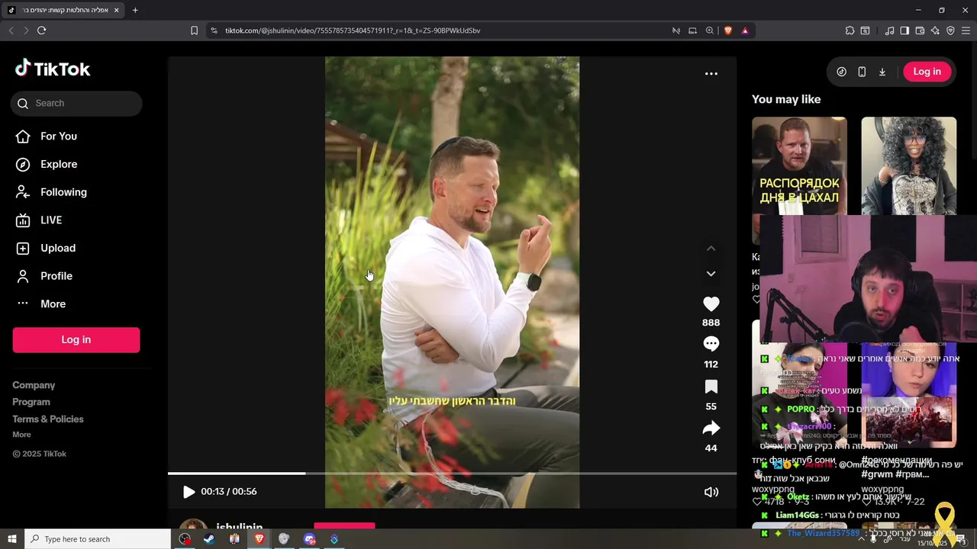Toggle video mute with speaker icon
This screenshot has height=549, width=977.
711,493
